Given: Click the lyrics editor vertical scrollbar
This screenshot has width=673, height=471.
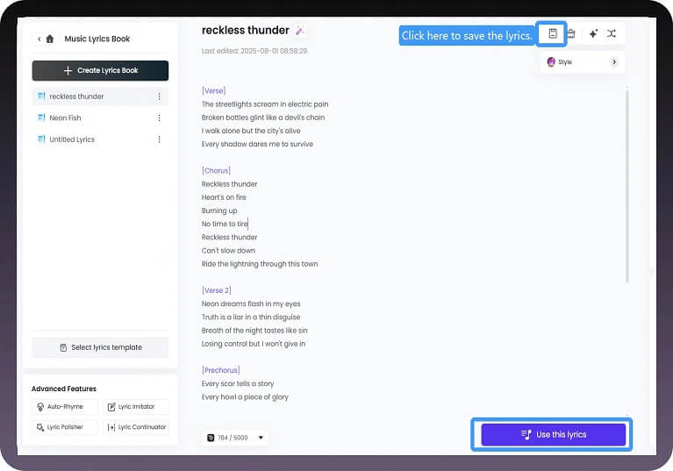Looking at the screenshot, I should tap(626, 184).
